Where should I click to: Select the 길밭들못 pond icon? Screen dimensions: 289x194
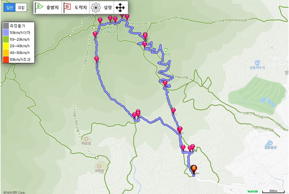pyautogui.click(x=270, y=143)
